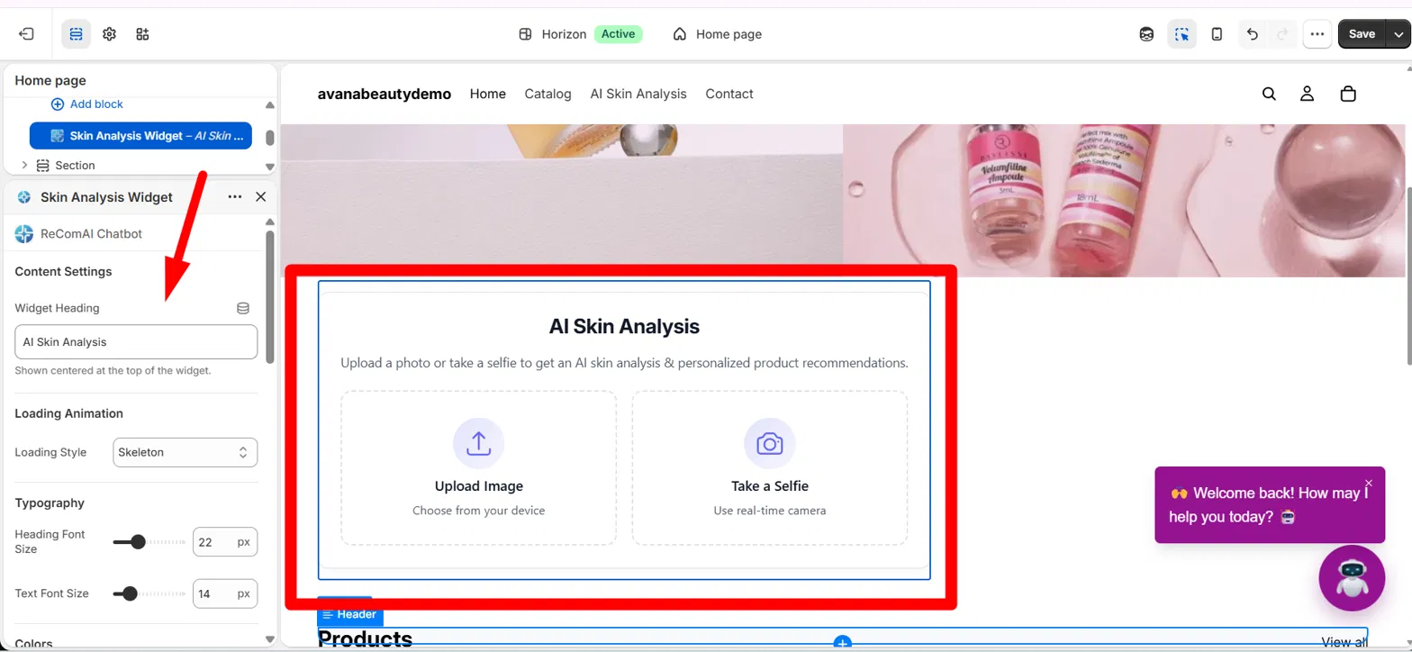Viewport: 1412px width, 652px height.
Task: Click the avanabeautydemo store logo
Action: [x=385, y=94]
